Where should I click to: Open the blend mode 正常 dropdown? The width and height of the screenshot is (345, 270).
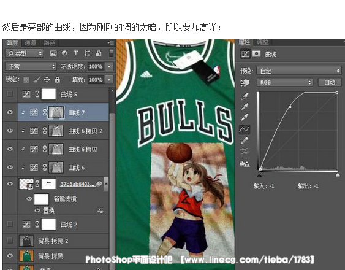[x=31, y=66]
